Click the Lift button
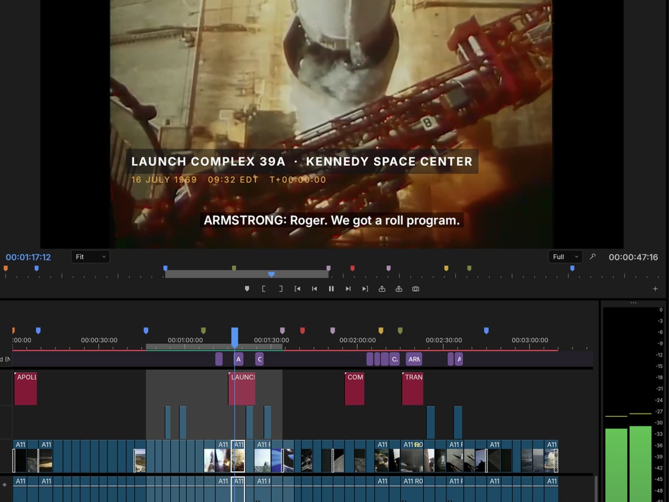The width and height of the screenshot is (669, 502). [x=382, y=289]
